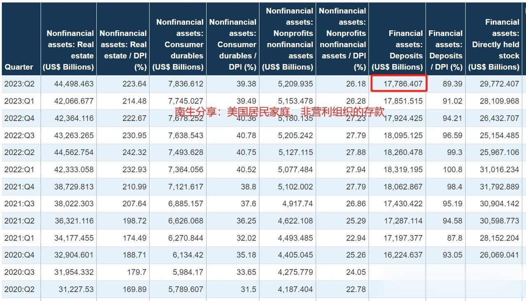Click real estate value 42,364.116
Screen dimensions: 526x301
[x=74, y=118]
